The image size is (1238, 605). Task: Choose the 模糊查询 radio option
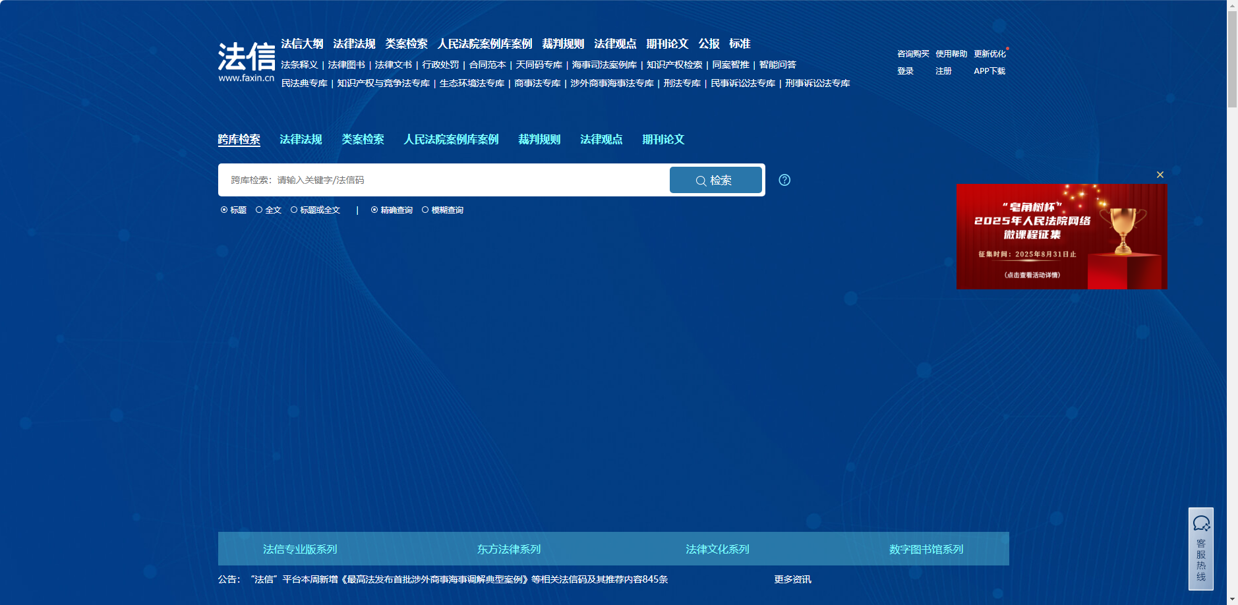[425, 210]
